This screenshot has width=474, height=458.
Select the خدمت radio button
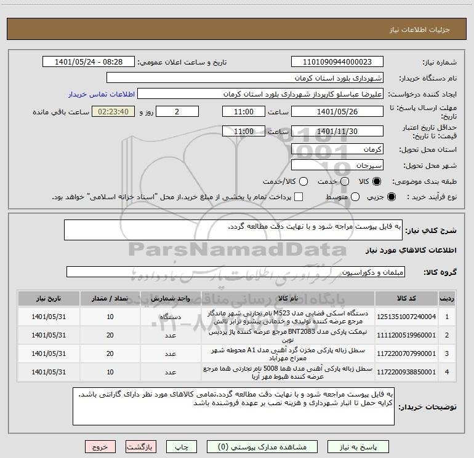[x=345, y=181]
